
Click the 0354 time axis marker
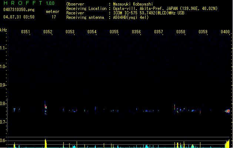pyautogui.click(x=92, y=31)
